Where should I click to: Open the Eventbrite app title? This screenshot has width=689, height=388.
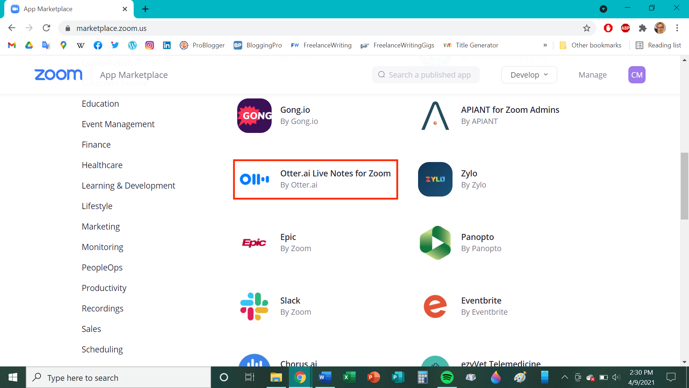pos(481,300)
